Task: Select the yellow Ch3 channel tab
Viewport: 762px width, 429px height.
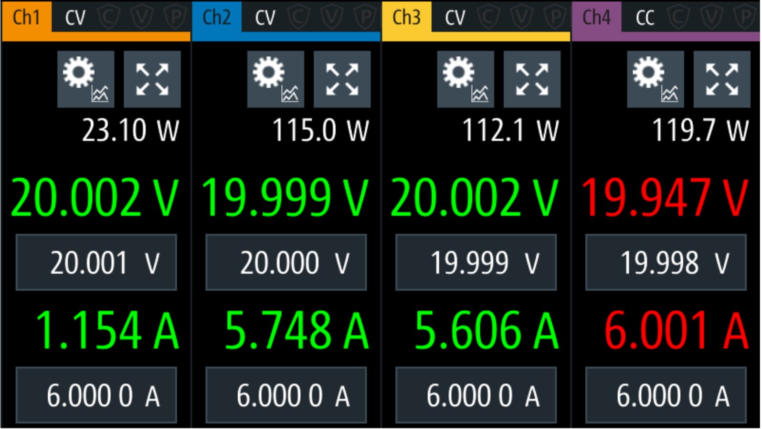Action: click(407, 17)
